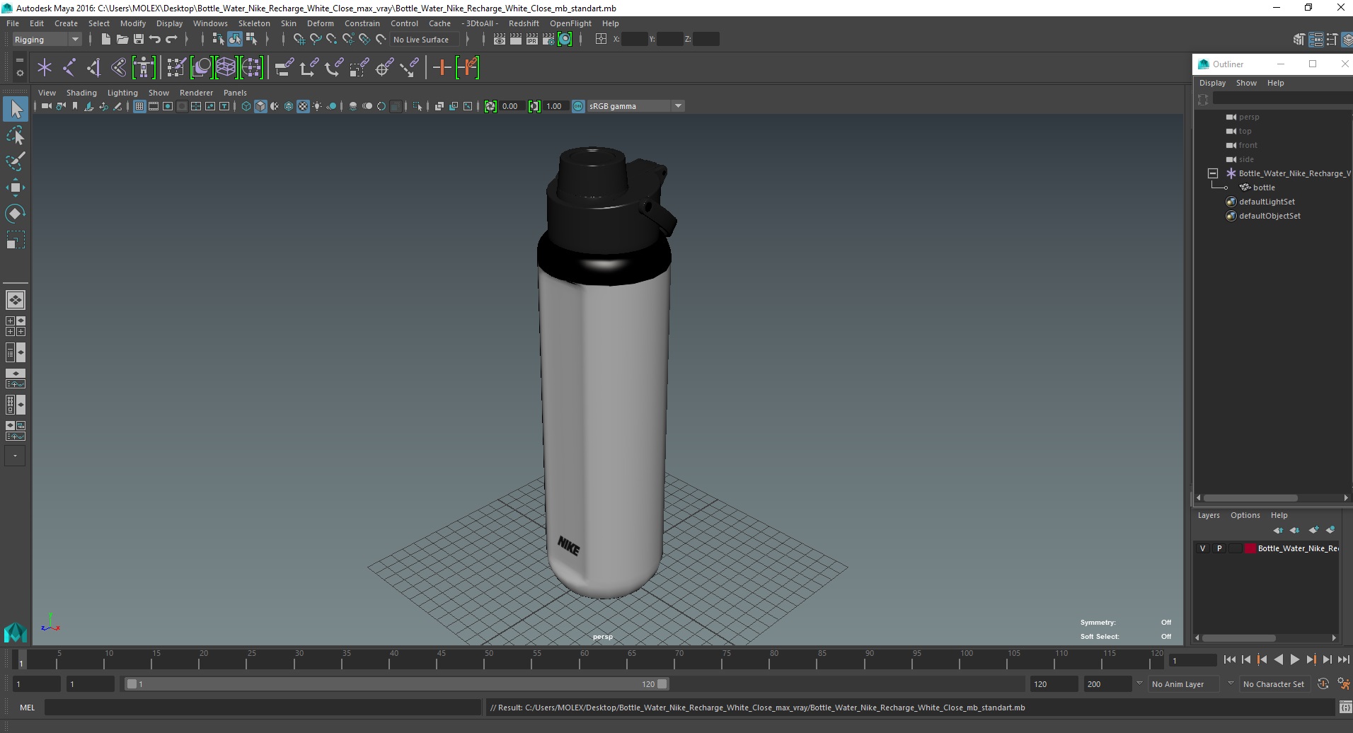This screenshot has height=733, width=1353.
Task: Click the No Live Surface field
Action: click(425, 40)
